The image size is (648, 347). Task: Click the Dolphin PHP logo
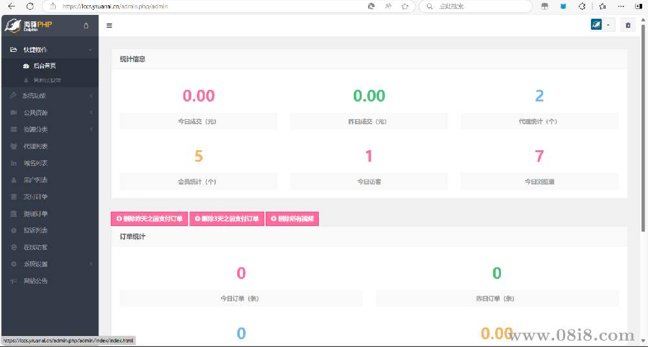[x=29, y=26]
